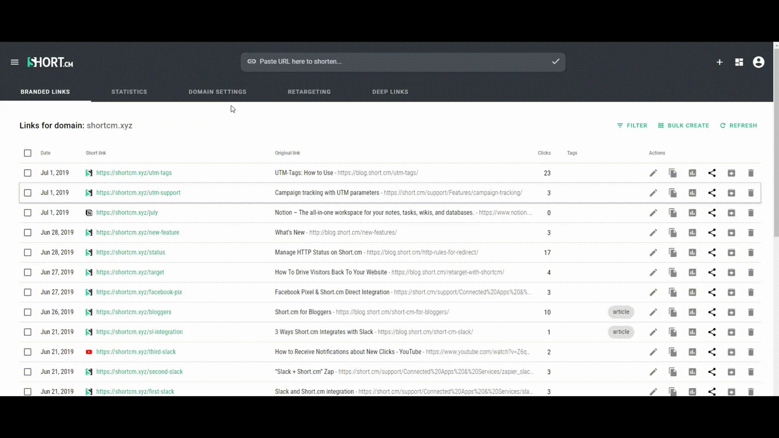This screenshot has height=438, width=779.
Task: Check the status link row checkbox
Action: point(28,252)
